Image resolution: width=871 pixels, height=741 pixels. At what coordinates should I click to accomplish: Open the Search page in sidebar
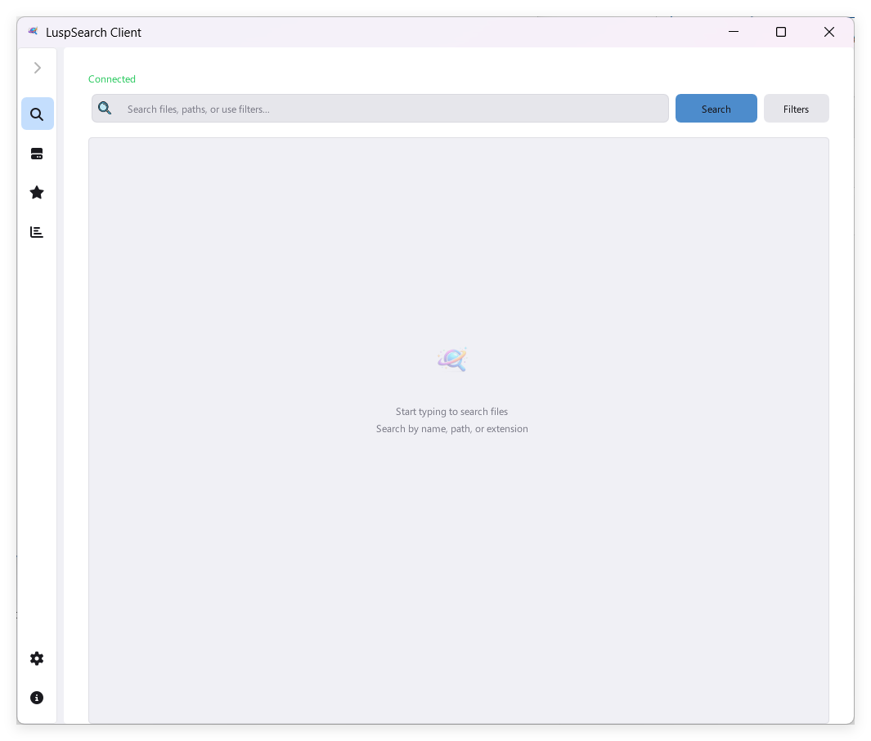pyautogui.click(x=37, y=114)
